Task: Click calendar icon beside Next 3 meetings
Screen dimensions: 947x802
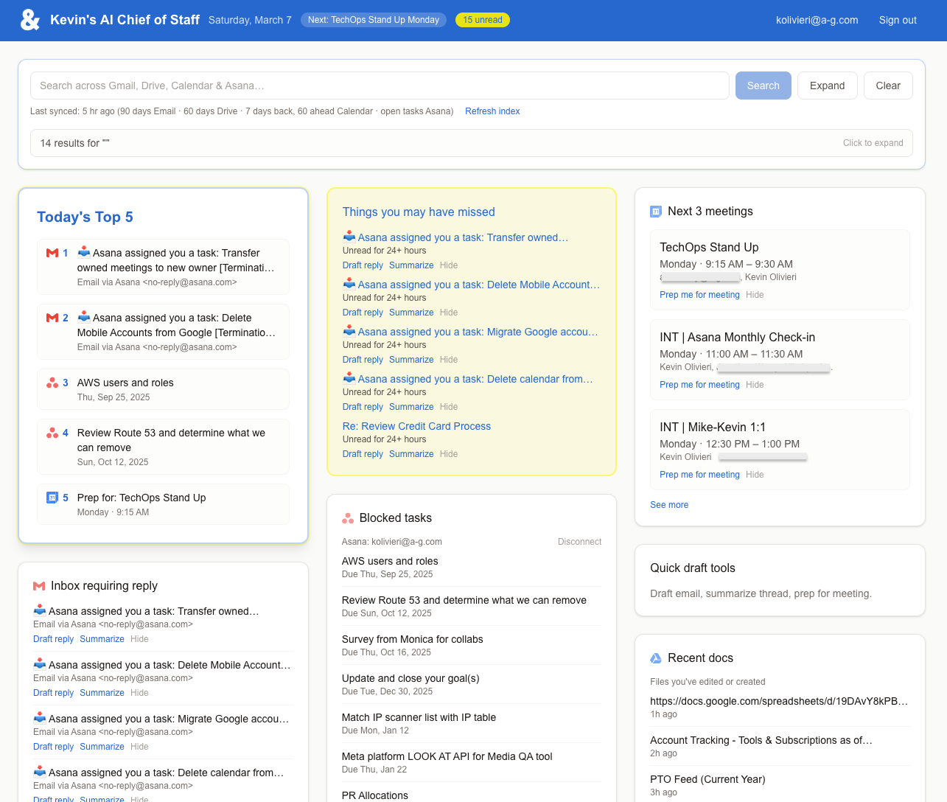Action: coord(656,212)
